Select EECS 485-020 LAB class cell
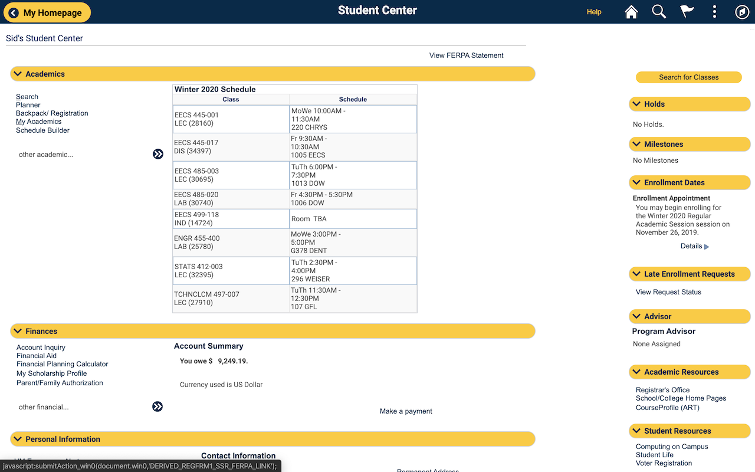The height and width of the screenshot is (472, 755). point(231,199)
